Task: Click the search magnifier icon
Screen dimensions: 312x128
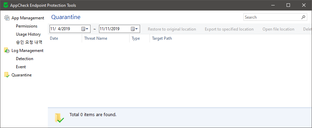Action: click(303, 17)
